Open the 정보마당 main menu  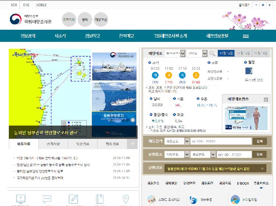click(92, 36)
